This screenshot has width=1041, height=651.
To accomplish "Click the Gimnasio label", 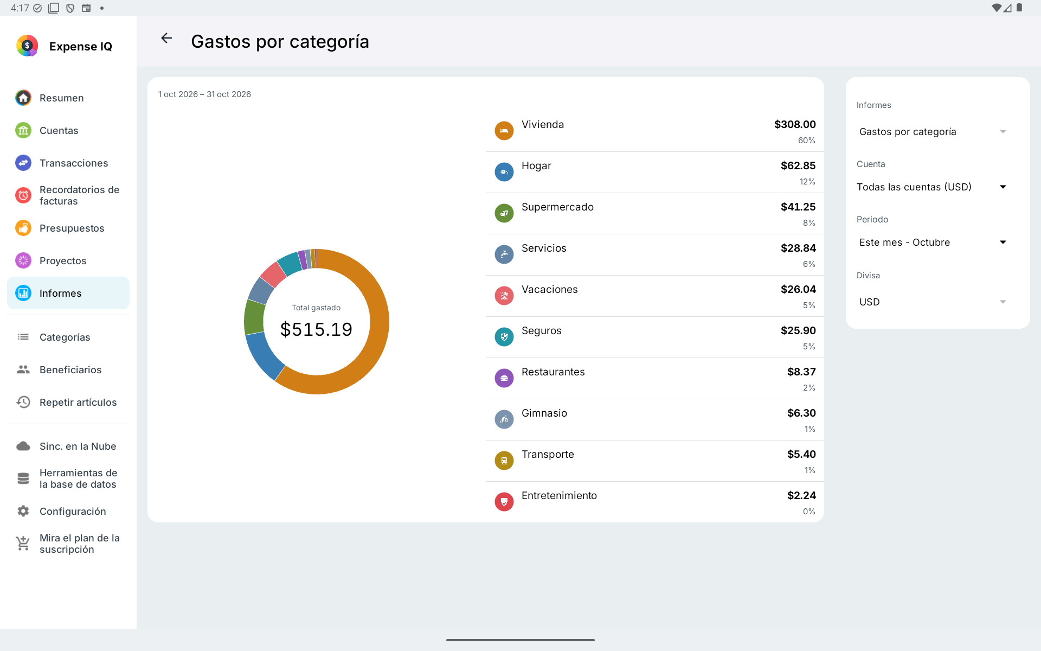I will click(544, 413).
